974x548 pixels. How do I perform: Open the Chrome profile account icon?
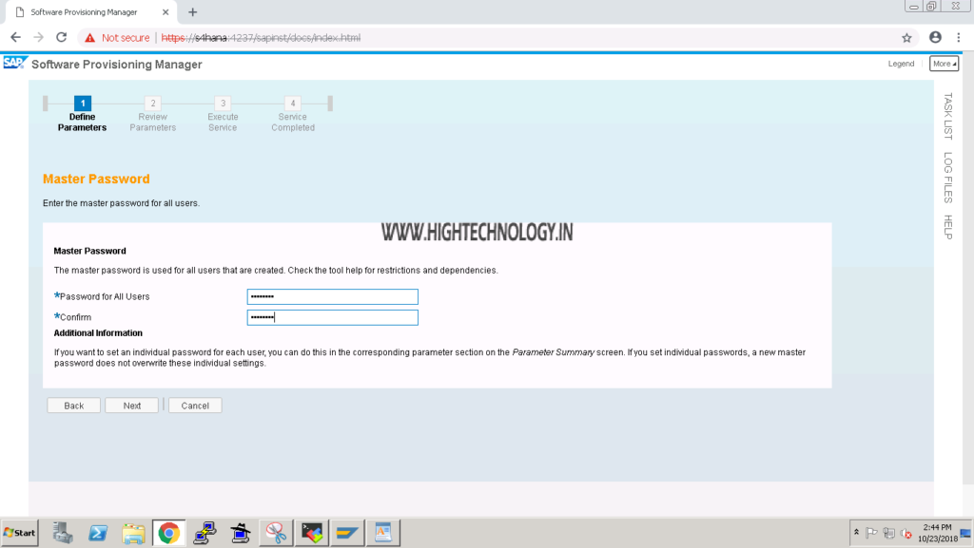point(935,37)
